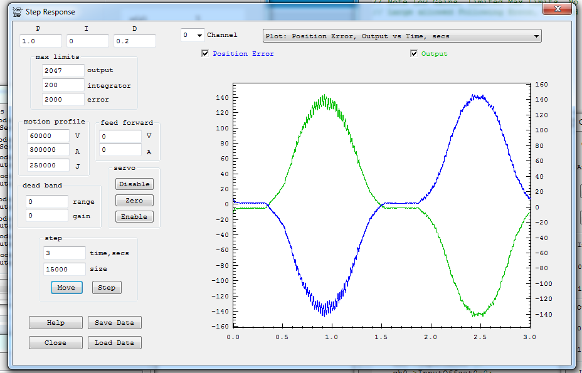
Task: Select the D gain input field
Action: (x=134, y=41)
